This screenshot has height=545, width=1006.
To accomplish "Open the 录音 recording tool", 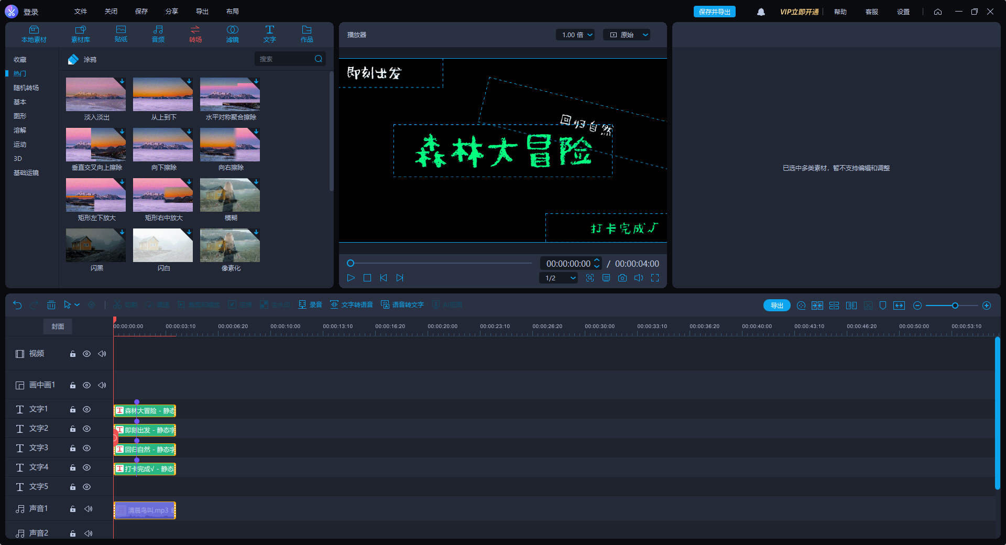I will tap(310, 305).
